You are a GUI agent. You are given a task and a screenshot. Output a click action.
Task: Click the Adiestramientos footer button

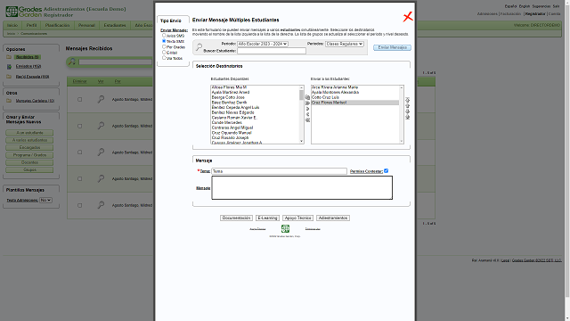pyautogui.click(x=333, y=218)
